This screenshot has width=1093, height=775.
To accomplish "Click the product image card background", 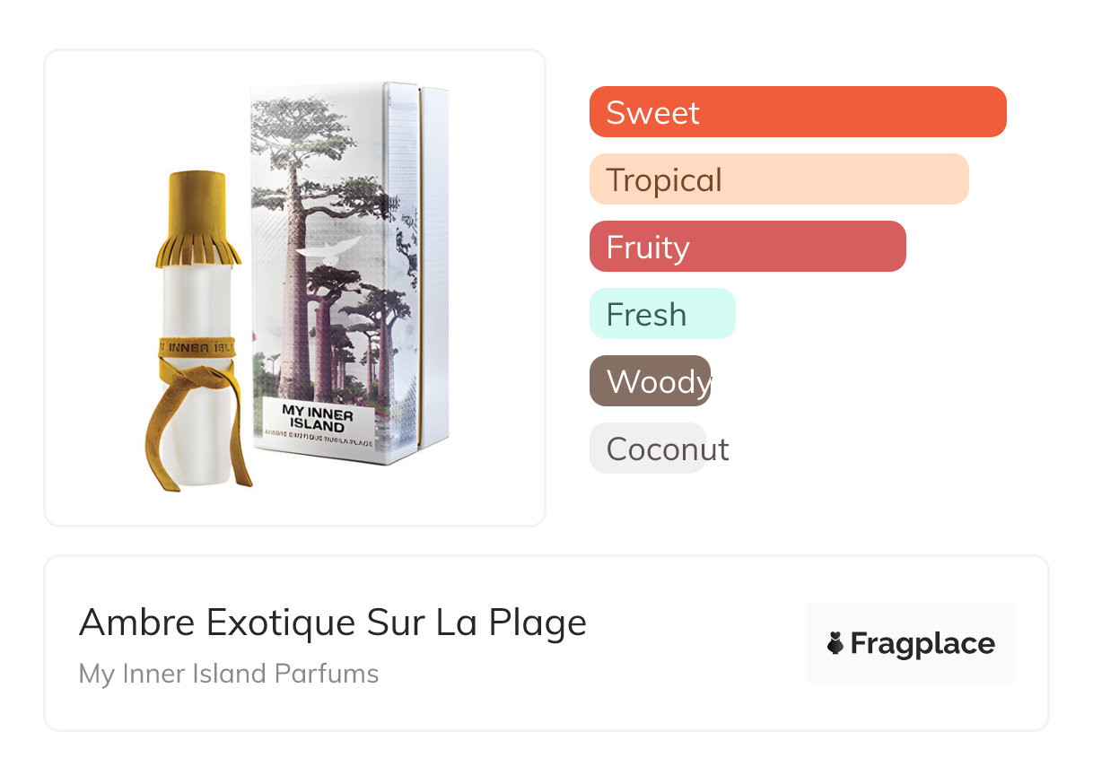I will 295,288.
